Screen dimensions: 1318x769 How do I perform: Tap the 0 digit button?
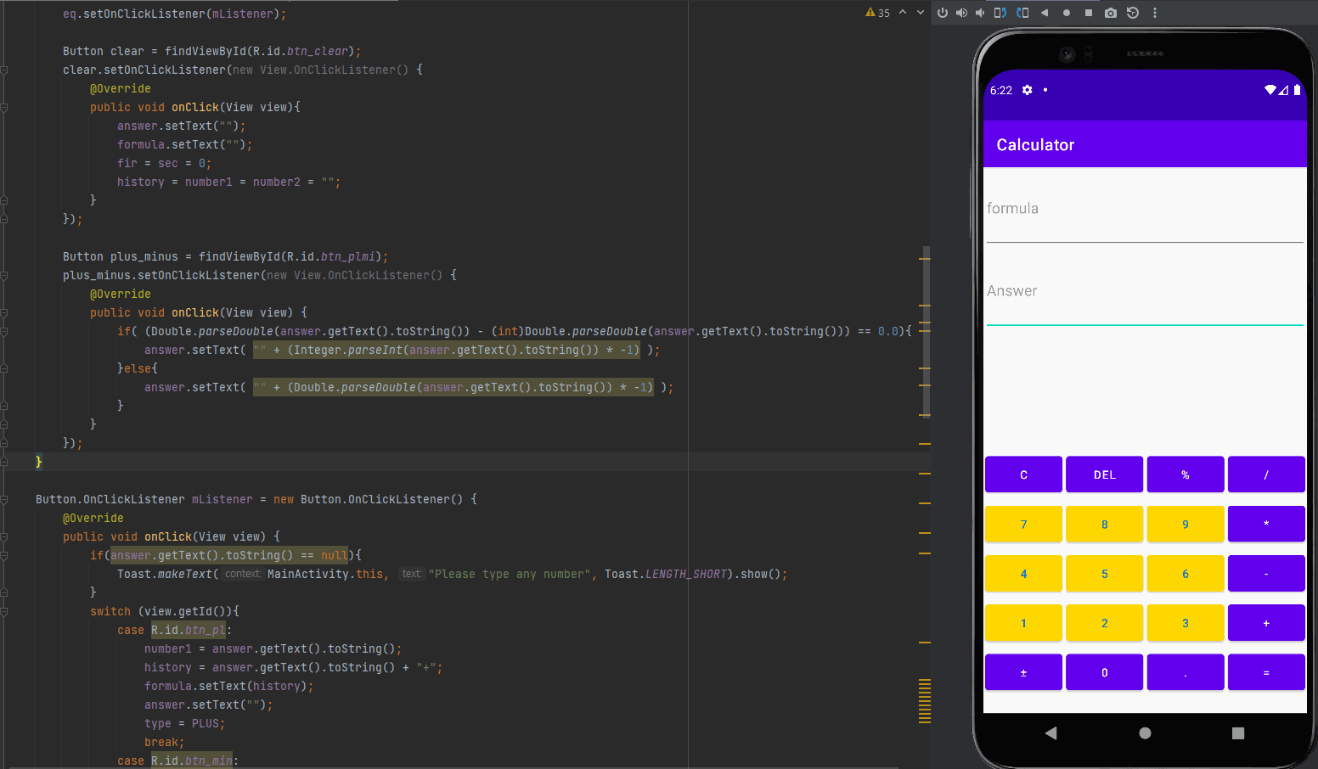click(x=1105, y=672)
